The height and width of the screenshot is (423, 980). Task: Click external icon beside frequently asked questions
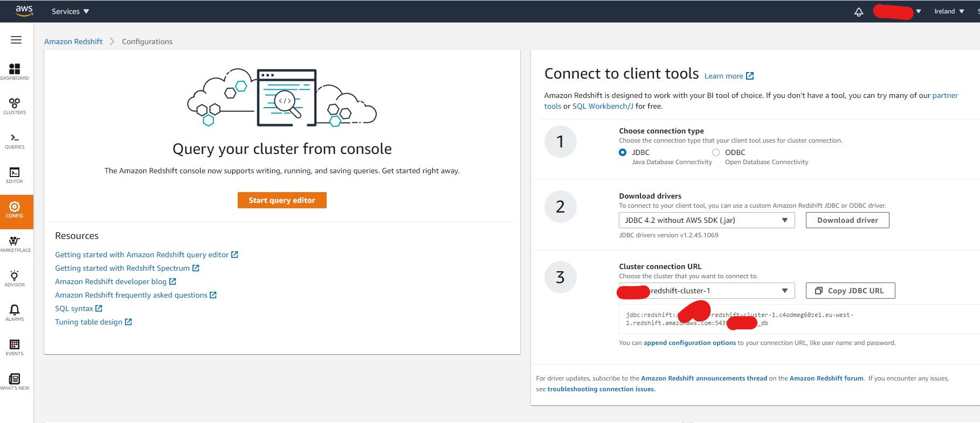click(x=213, y=295)
